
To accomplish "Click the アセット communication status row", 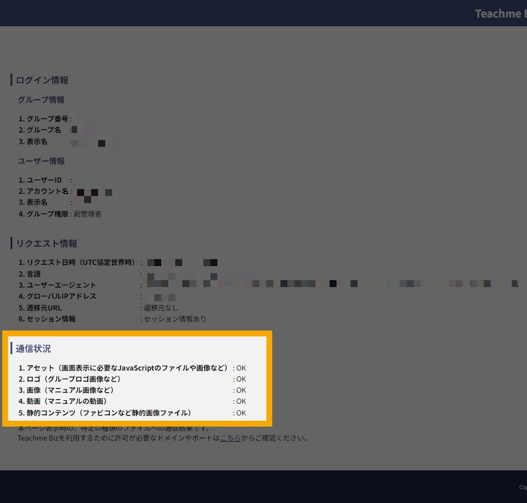I will (x=123, y=368).
